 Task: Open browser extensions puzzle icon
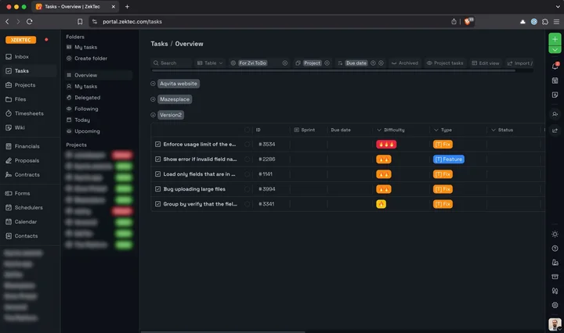(545, 22)
